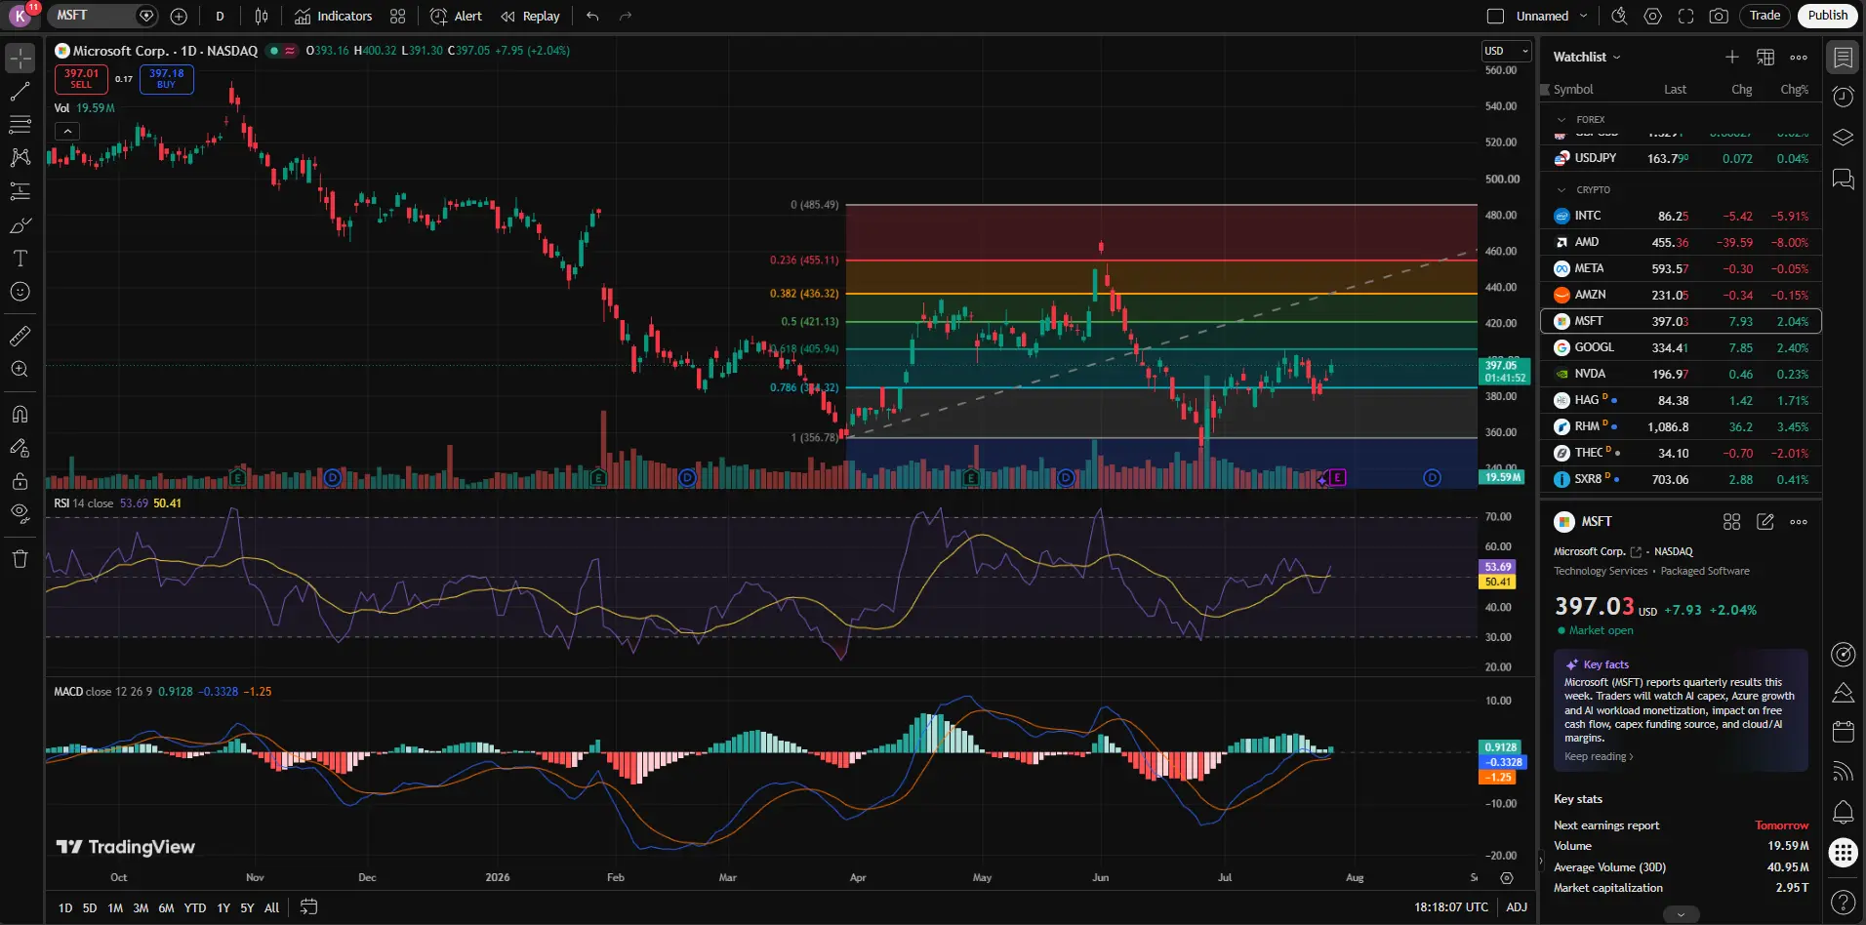Click the trash icon to remove drawings
The height and width of the screenshot is (925, 1866).
[20, 559]
